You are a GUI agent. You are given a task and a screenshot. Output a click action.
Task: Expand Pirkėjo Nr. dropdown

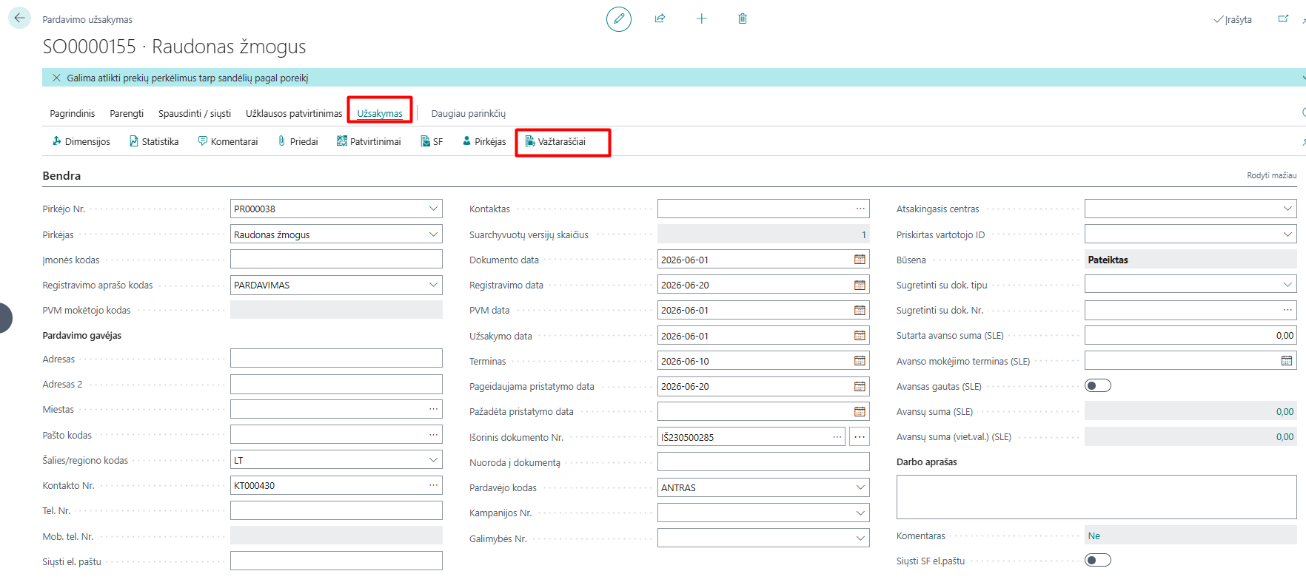coord(433,209)
